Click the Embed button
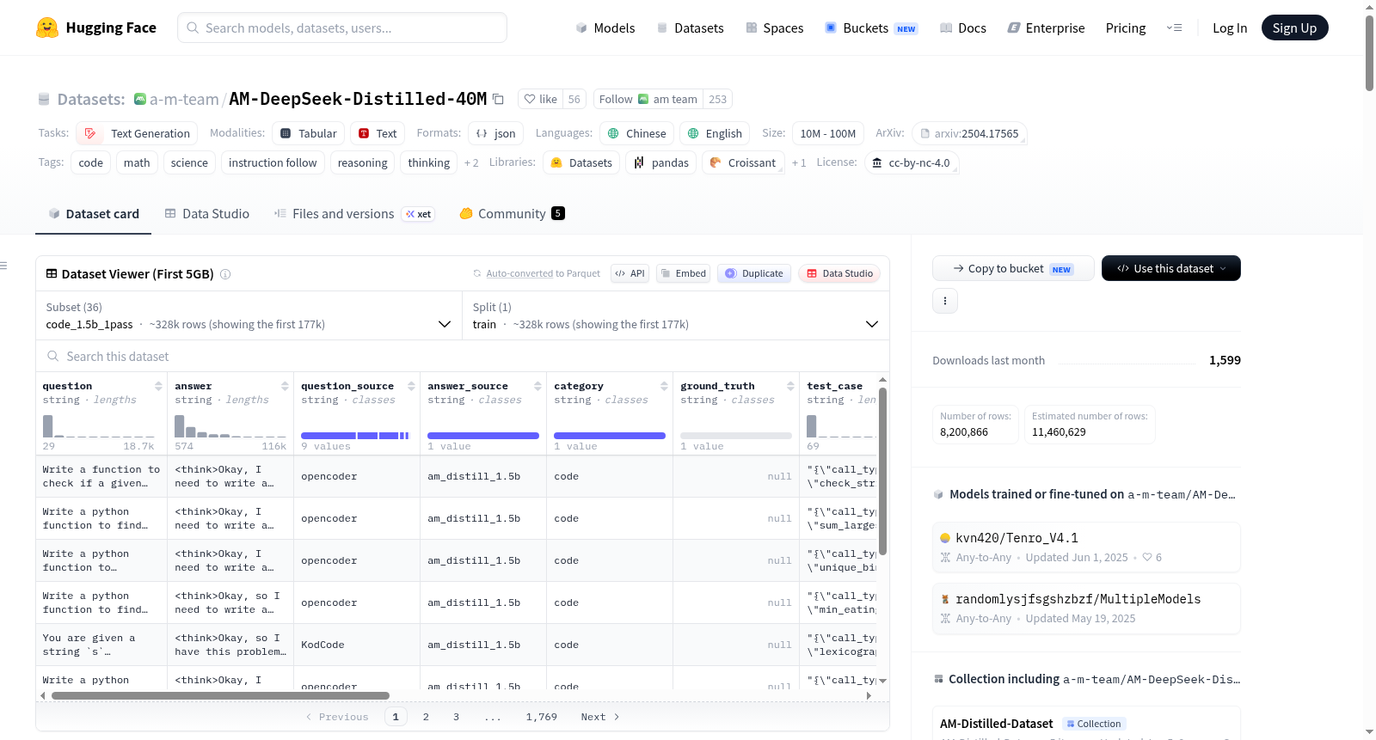 click(684, 273)
